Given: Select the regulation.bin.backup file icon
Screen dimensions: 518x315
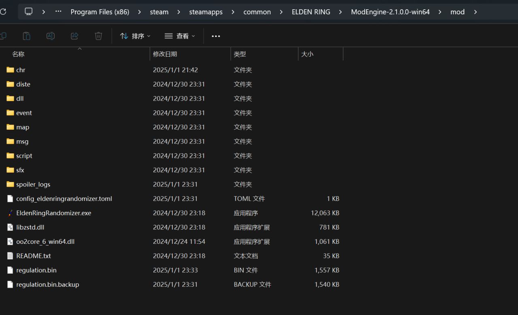Looking at the screenshot, I should pyautogui.click(x=10, y=284).
